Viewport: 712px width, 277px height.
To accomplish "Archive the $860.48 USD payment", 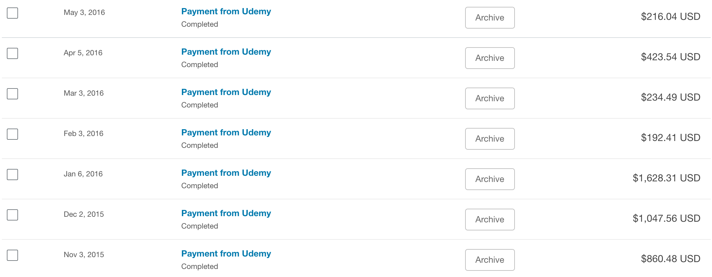I will (x=490, y=260).
